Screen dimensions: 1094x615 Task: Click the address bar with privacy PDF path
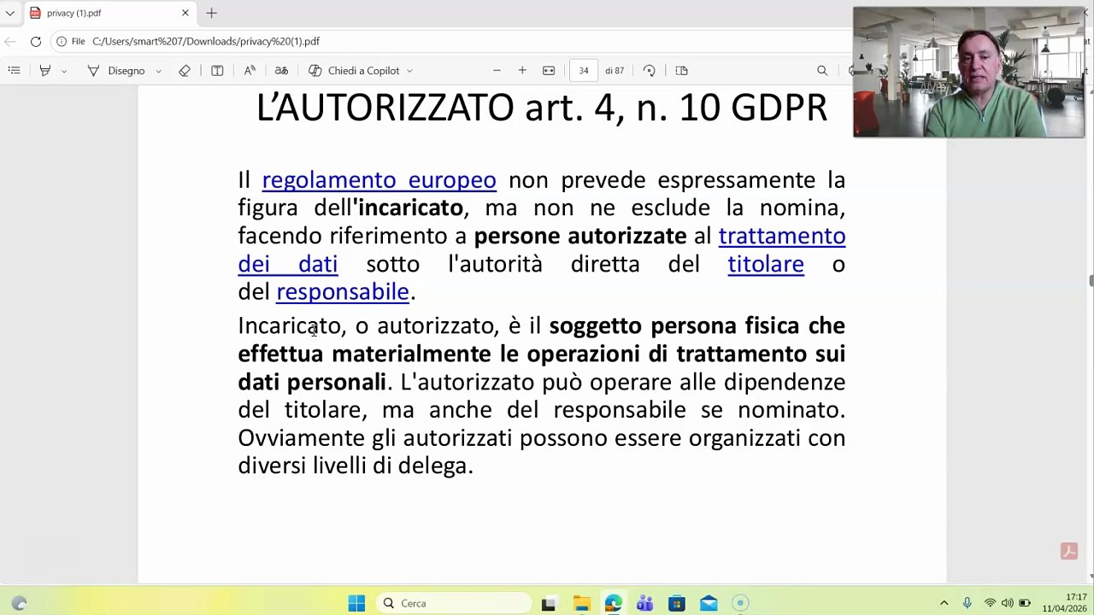pos(205,41)
